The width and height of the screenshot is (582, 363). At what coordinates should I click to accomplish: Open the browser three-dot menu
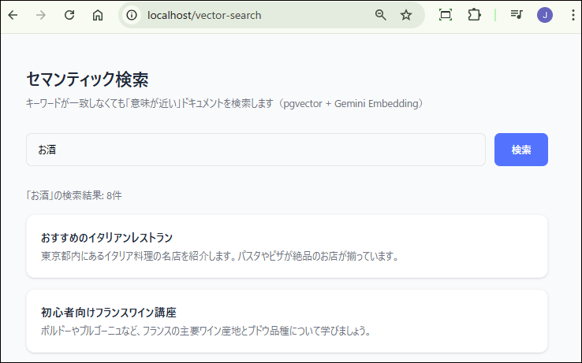click(573, 15)
